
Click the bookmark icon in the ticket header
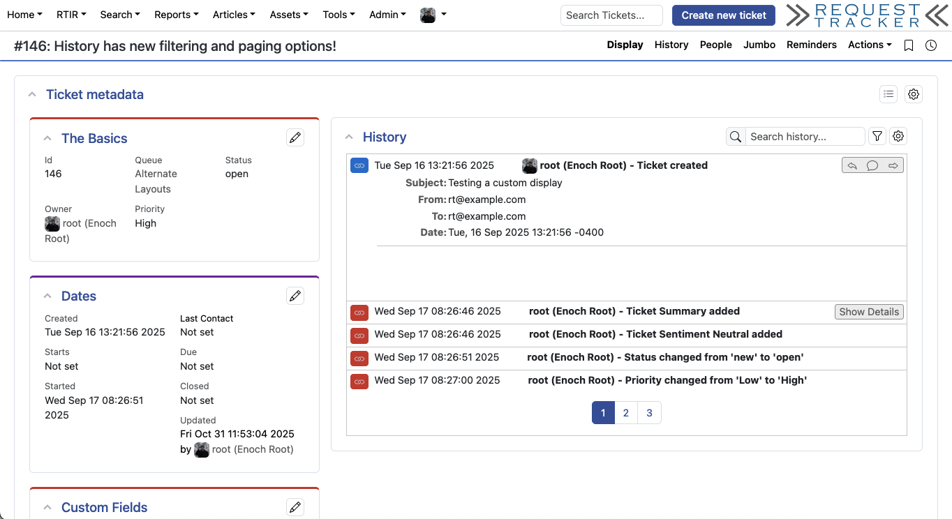(x=909, y=45)
